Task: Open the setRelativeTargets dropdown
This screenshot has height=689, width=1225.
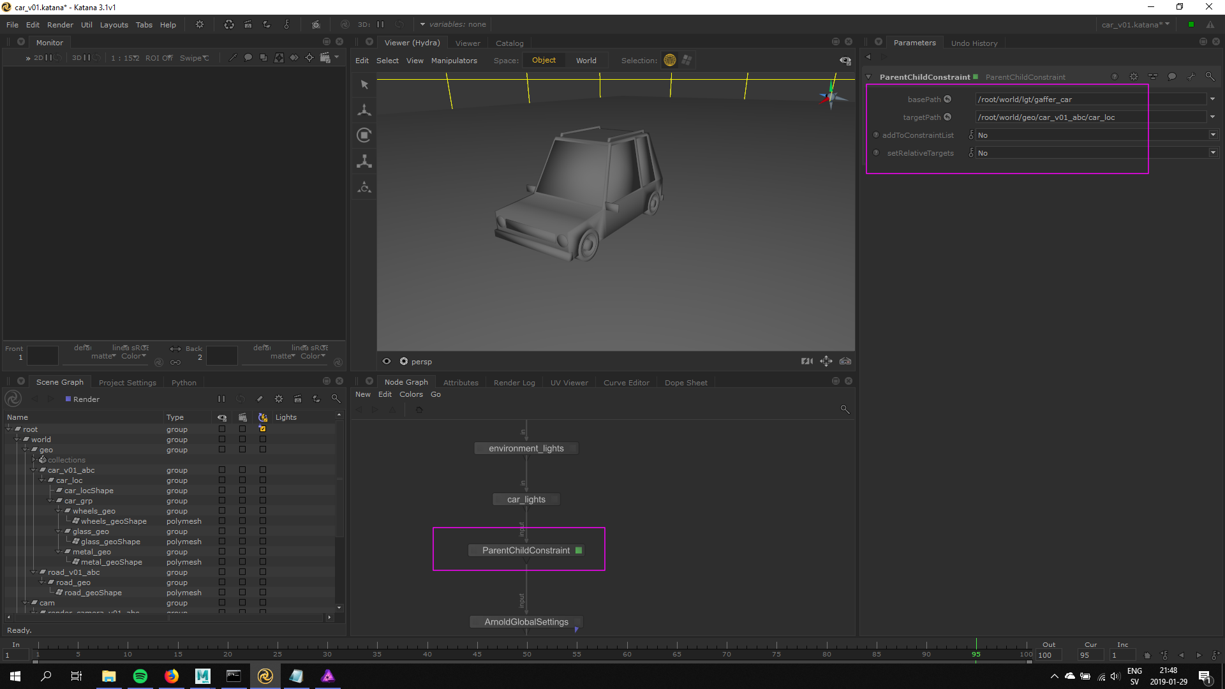Action: [x=1212, y=152]
